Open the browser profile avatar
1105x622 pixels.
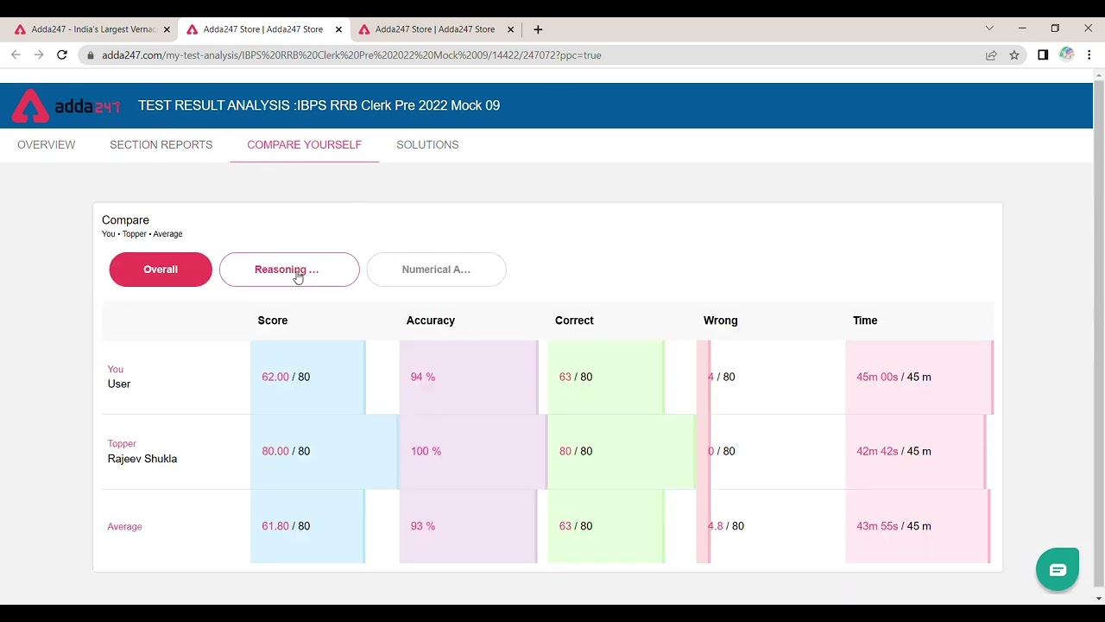(1066, 55)
